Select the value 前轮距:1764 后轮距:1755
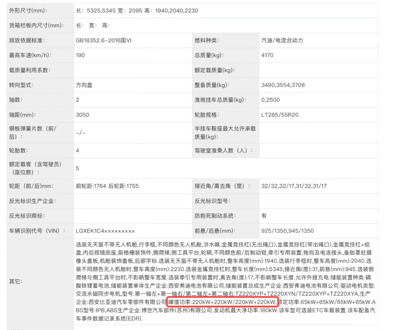 pyautogui.click(x=107, y=186)
